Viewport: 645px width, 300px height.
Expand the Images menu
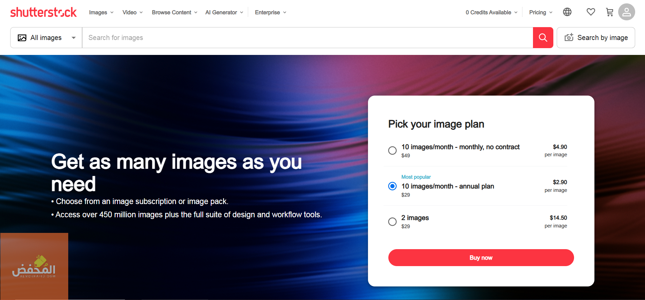tap(101, 13)
